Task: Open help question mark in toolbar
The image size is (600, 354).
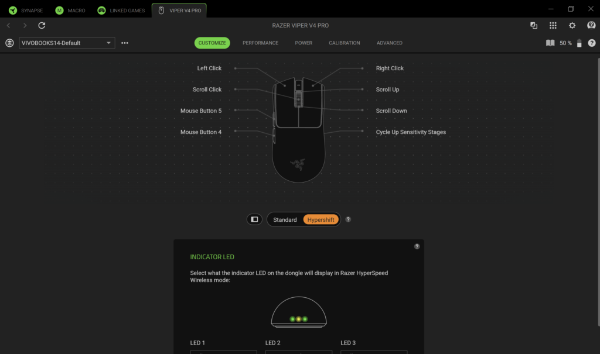Action: click(592, 43)
